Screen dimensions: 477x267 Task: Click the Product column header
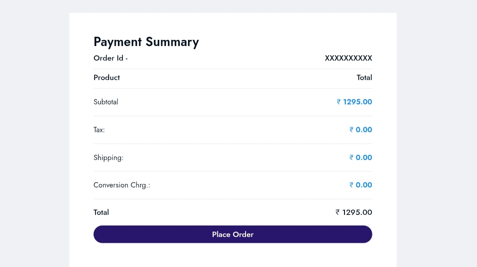point(107,77)
